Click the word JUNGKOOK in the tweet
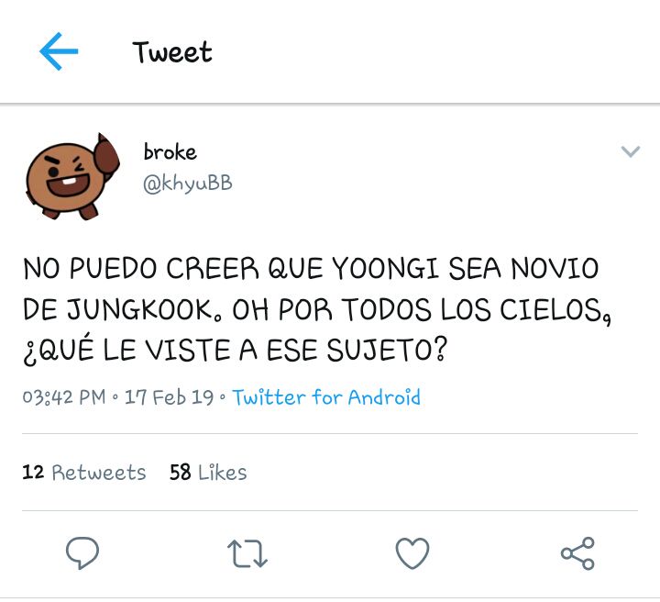 click(140, 309)
